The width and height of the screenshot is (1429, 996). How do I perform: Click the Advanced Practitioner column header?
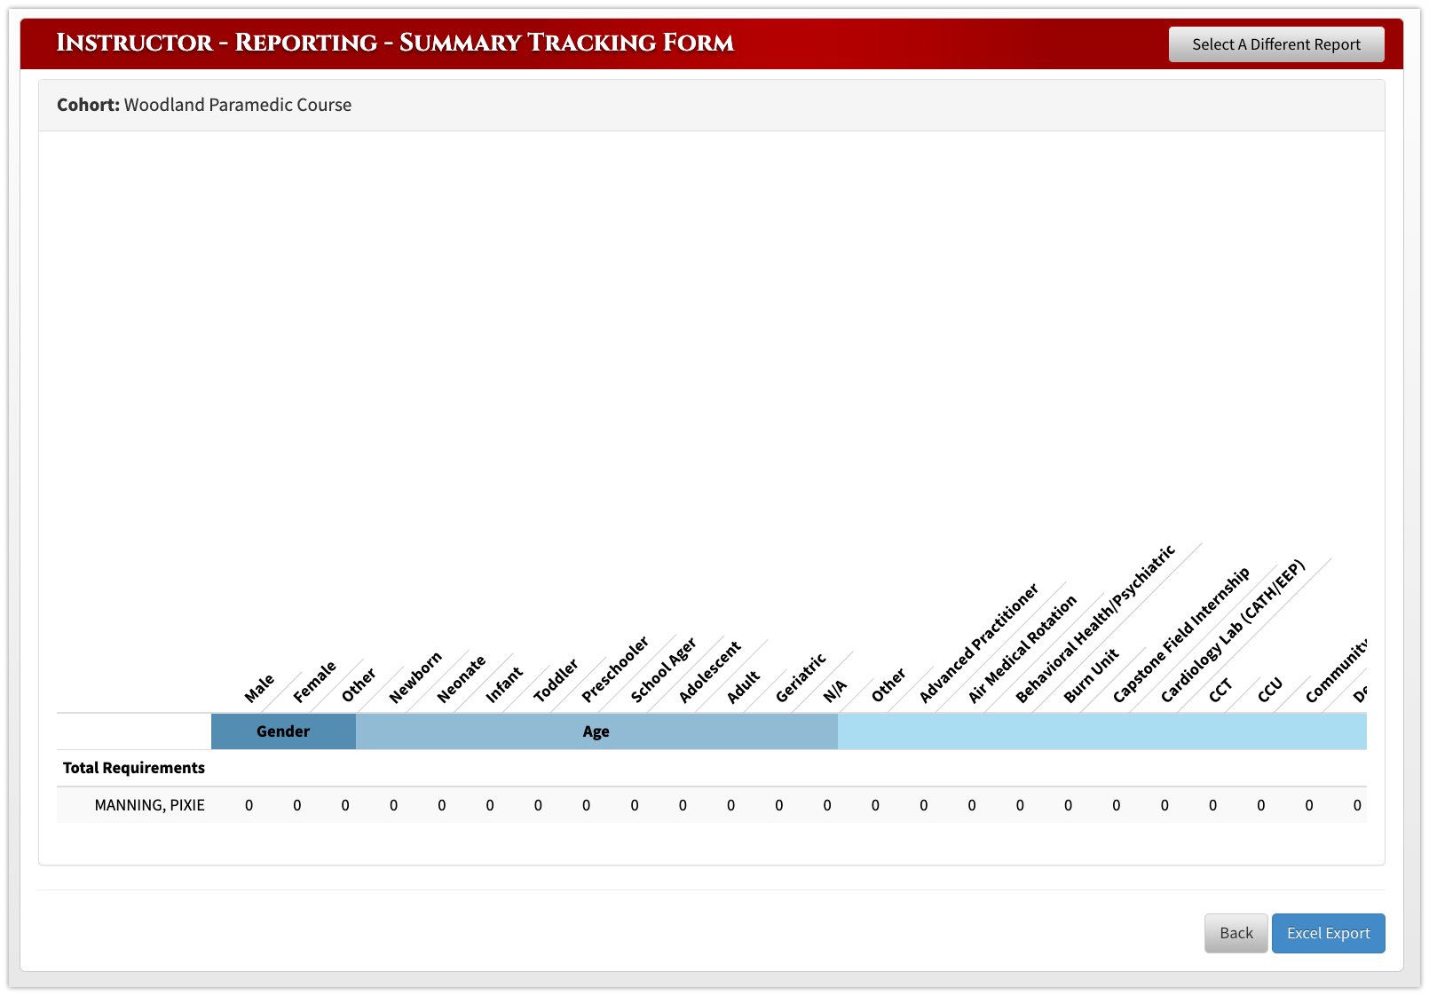pos(977,644)
